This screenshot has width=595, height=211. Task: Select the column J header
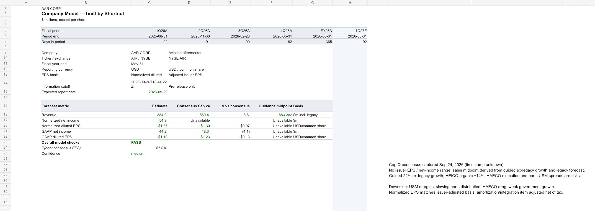[x=470, y=3]
